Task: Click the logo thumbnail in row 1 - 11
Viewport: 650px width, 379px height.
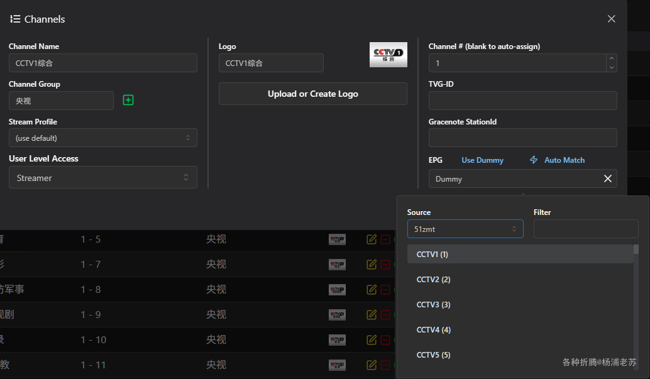Action: [337, 365]
